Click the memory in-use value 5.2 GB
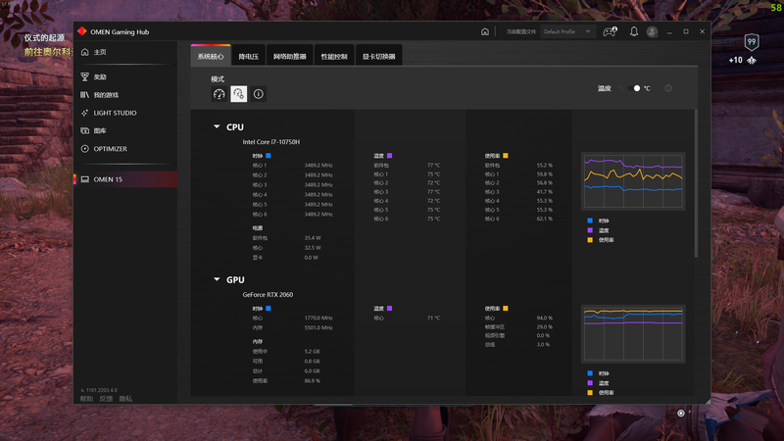 [x=312, y=352]
